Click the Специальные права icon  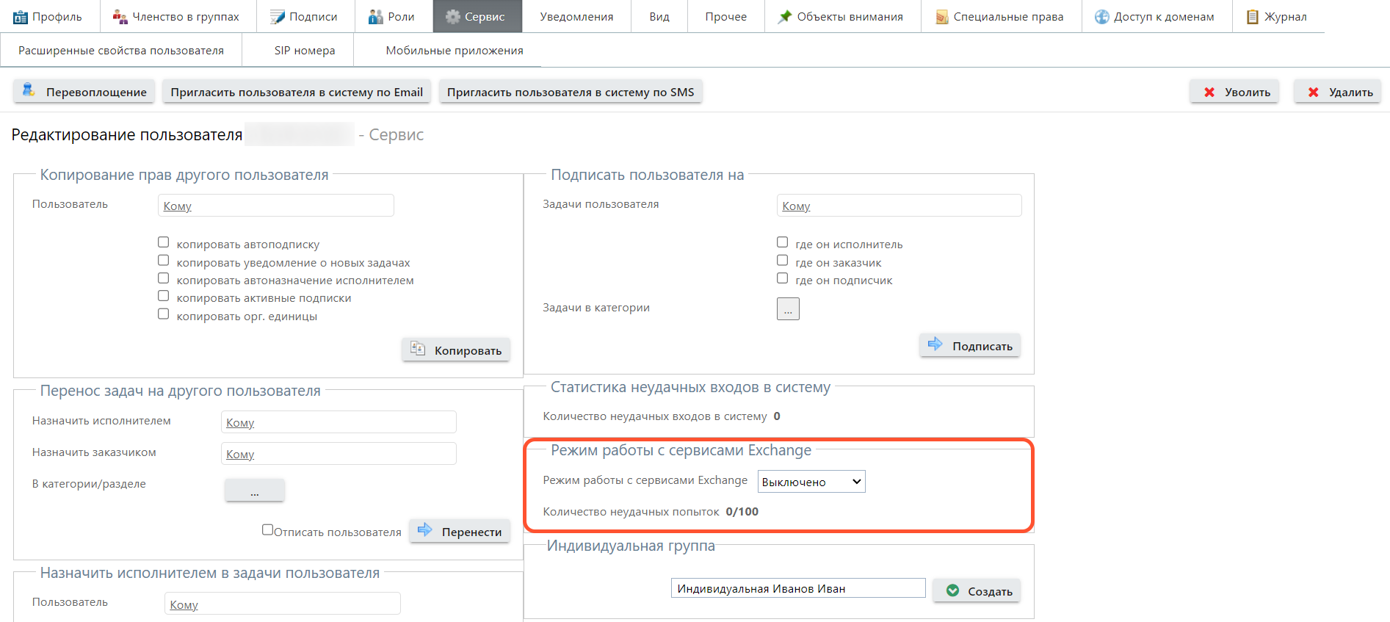click(942, 17)
